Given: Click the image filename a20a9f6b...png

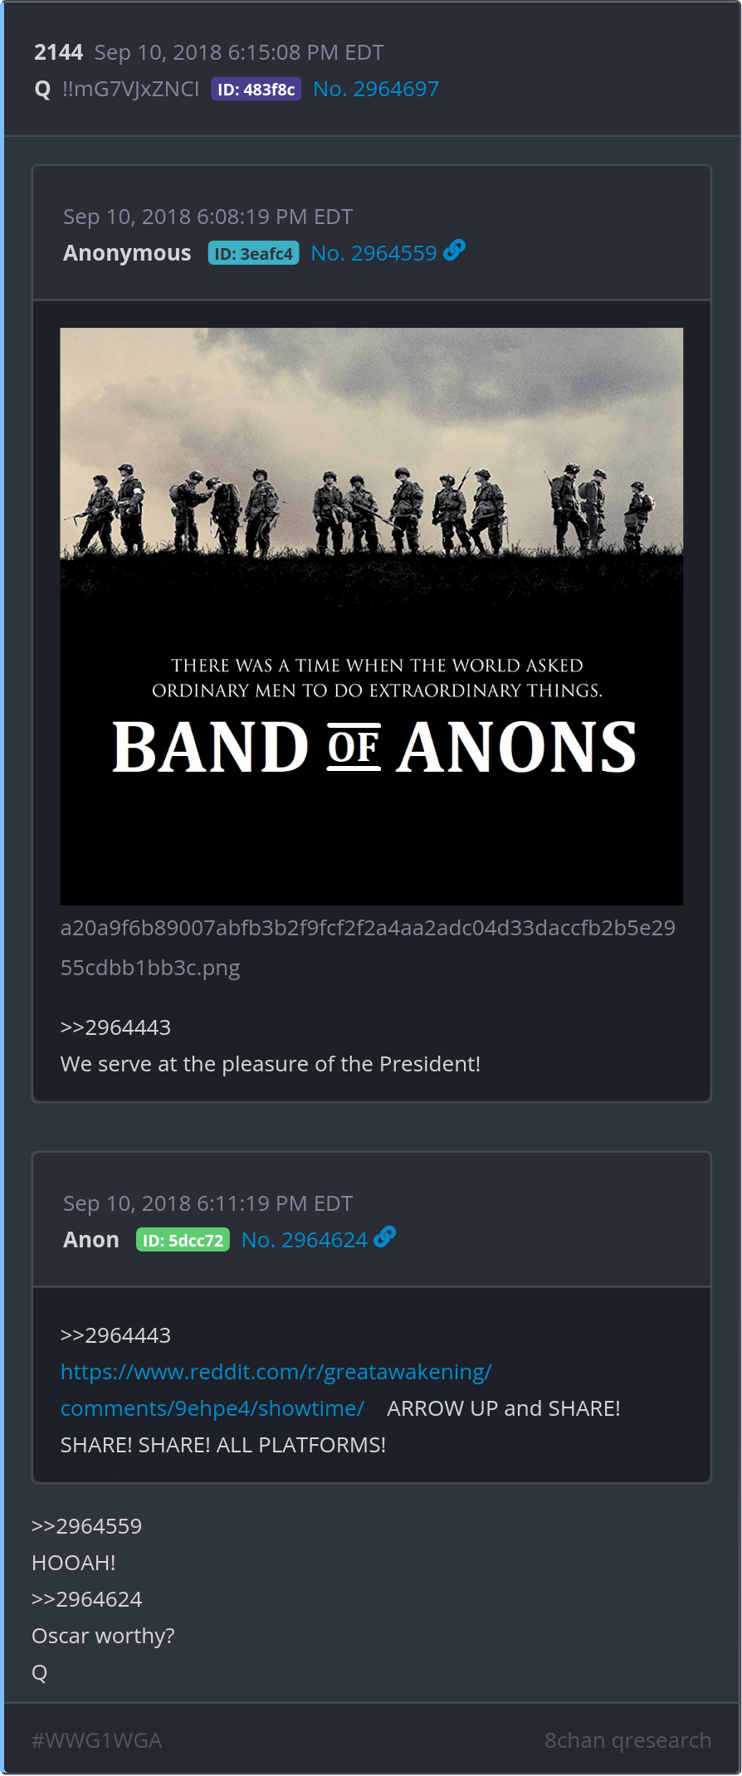Looking at the screenshot, I should coord(368,948).
